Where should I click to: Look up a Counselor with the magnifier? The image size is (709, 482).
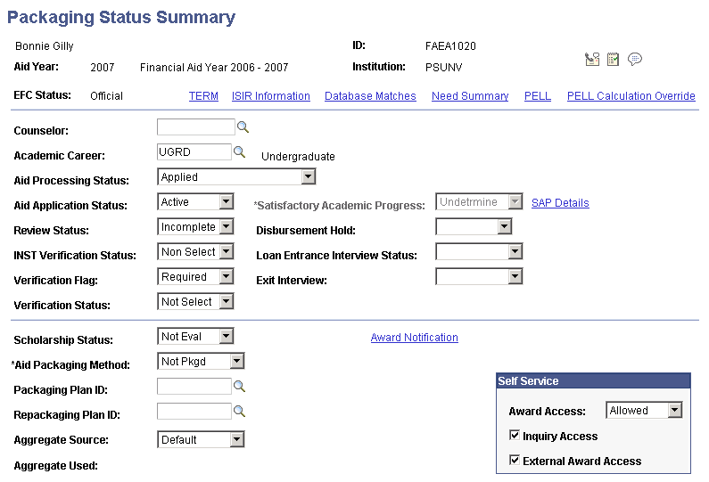[x=243, y=127]
